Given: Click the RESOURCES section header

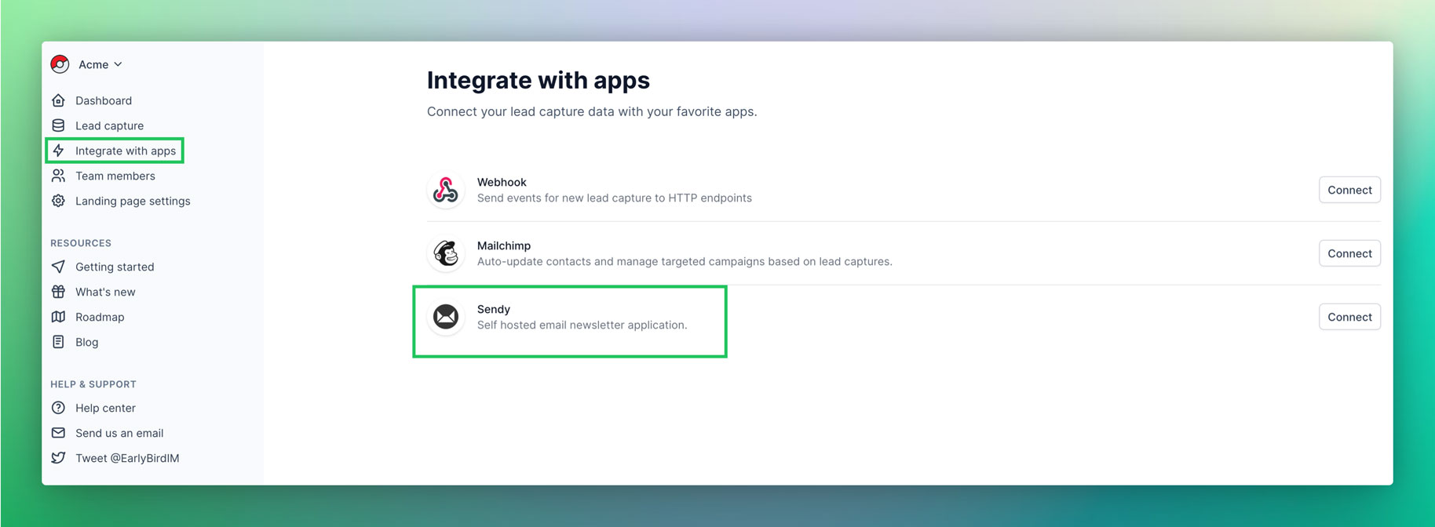Looking at the screenshot, I should (x=81, y=243).
